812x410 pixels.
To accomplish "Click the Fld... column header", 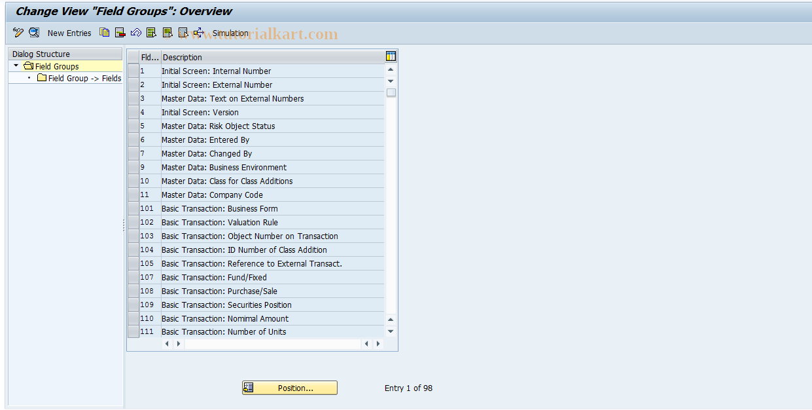I will 150,57.
